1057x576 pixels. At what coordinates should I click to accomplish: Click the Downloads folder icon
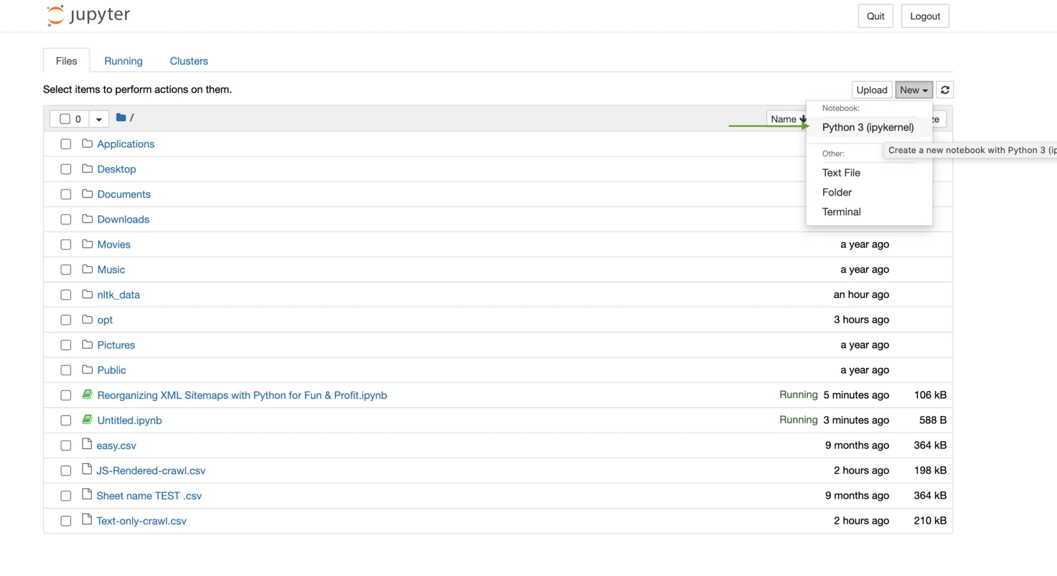pos(87,219)
